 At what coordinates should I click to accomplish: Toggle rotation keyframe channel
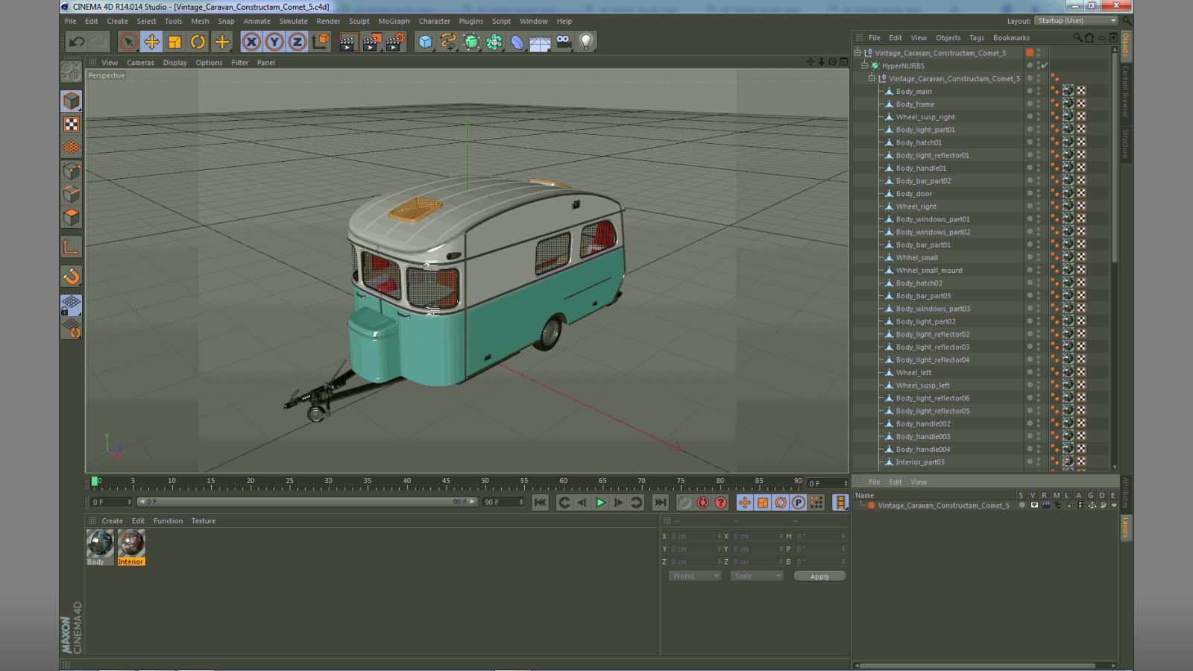tap(781, 503)
